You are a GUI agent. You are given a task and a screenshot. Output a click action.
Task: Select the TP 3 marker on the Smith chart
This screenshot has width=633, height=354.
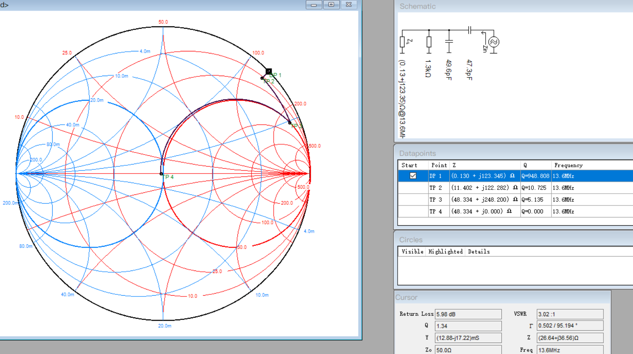click(x=289, y=123)
